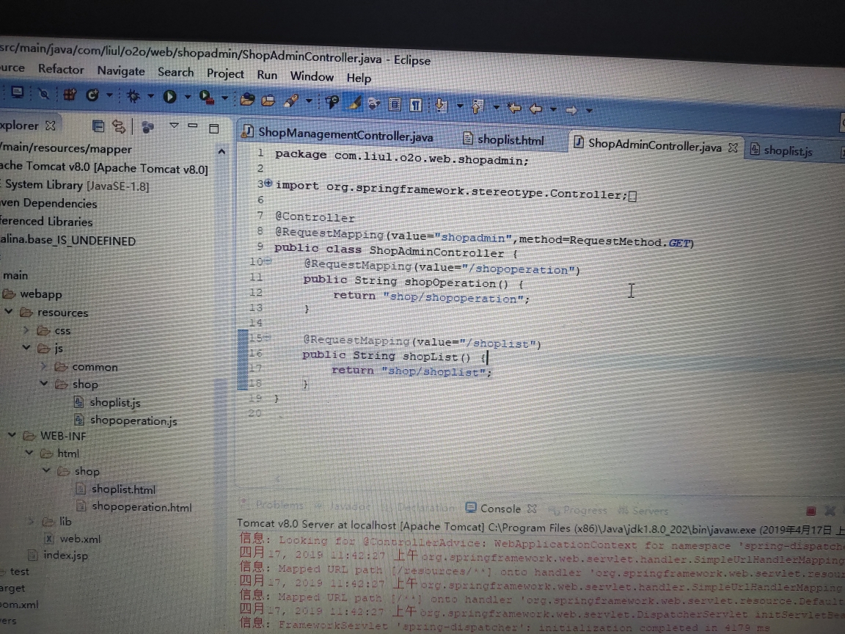Viewport: 845px width, 634px height.
Task: Click the New Java Package icon
Action: coord(69,95)
